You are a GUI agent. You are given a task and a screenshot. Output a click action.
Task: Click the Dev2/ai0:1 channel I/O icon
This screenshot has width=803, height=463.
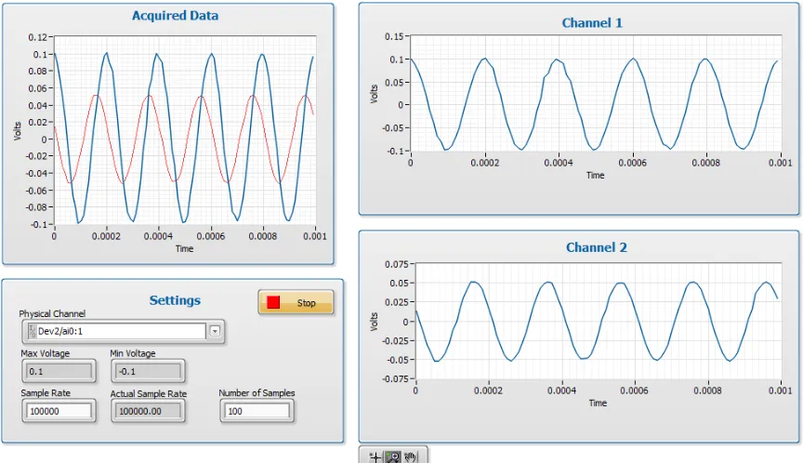(x=33, y=331)
